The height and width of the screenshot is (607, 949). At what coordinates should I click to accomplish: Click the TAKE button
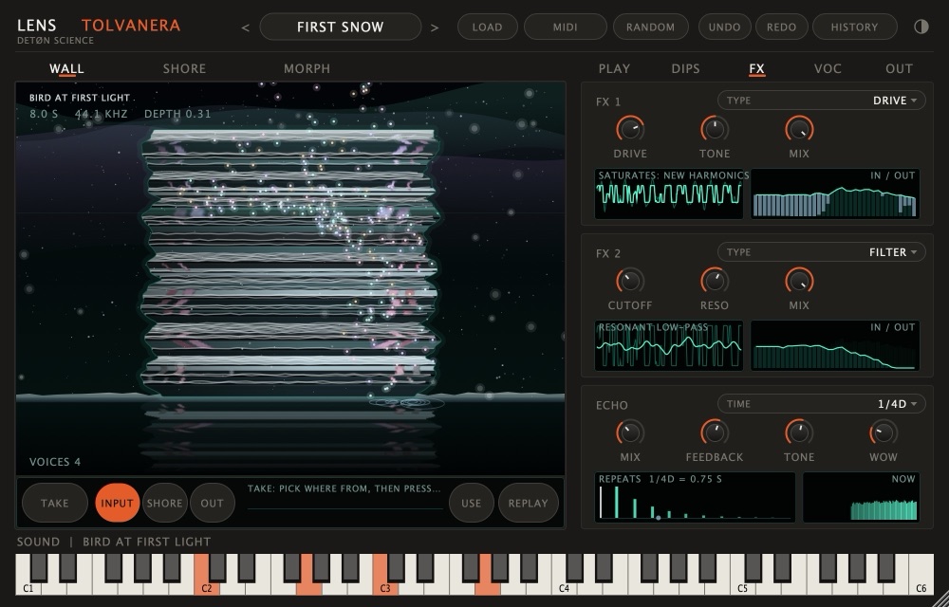pos(55,503)
